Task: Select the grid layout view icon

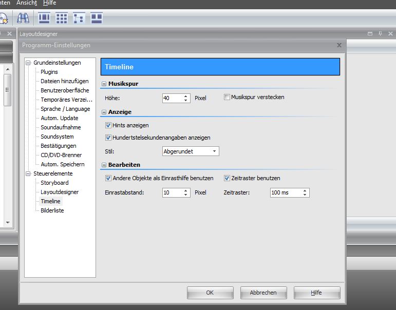Action: [x=62, y=18]
